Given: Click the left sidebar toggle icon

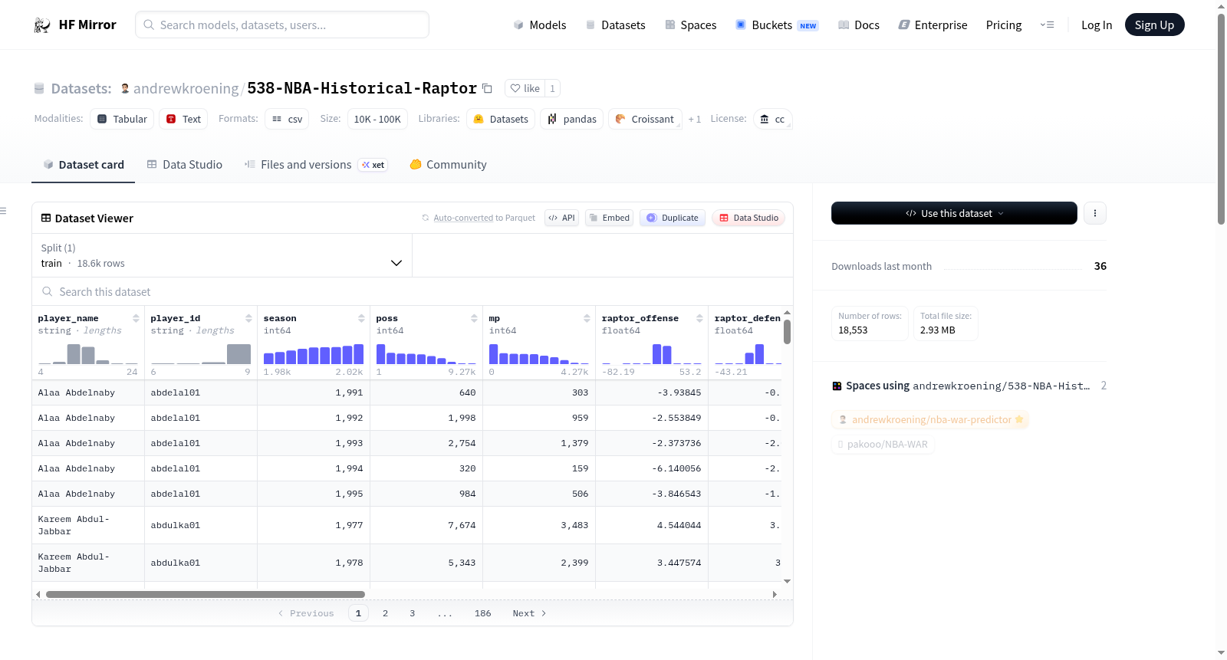Looking at the screenshot, I should (3, 211).
